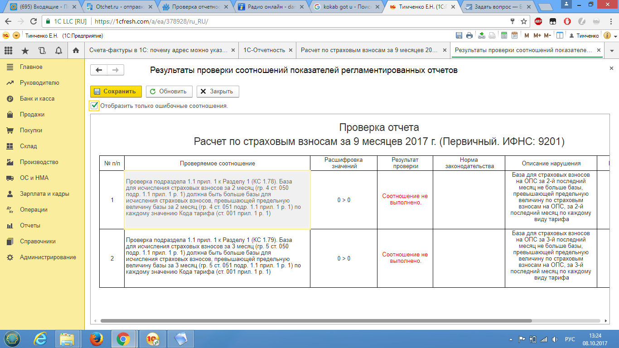The image size is (619, 348).
Task: Open the calculator icon in toolbar
Action: (x=504, y=36)
